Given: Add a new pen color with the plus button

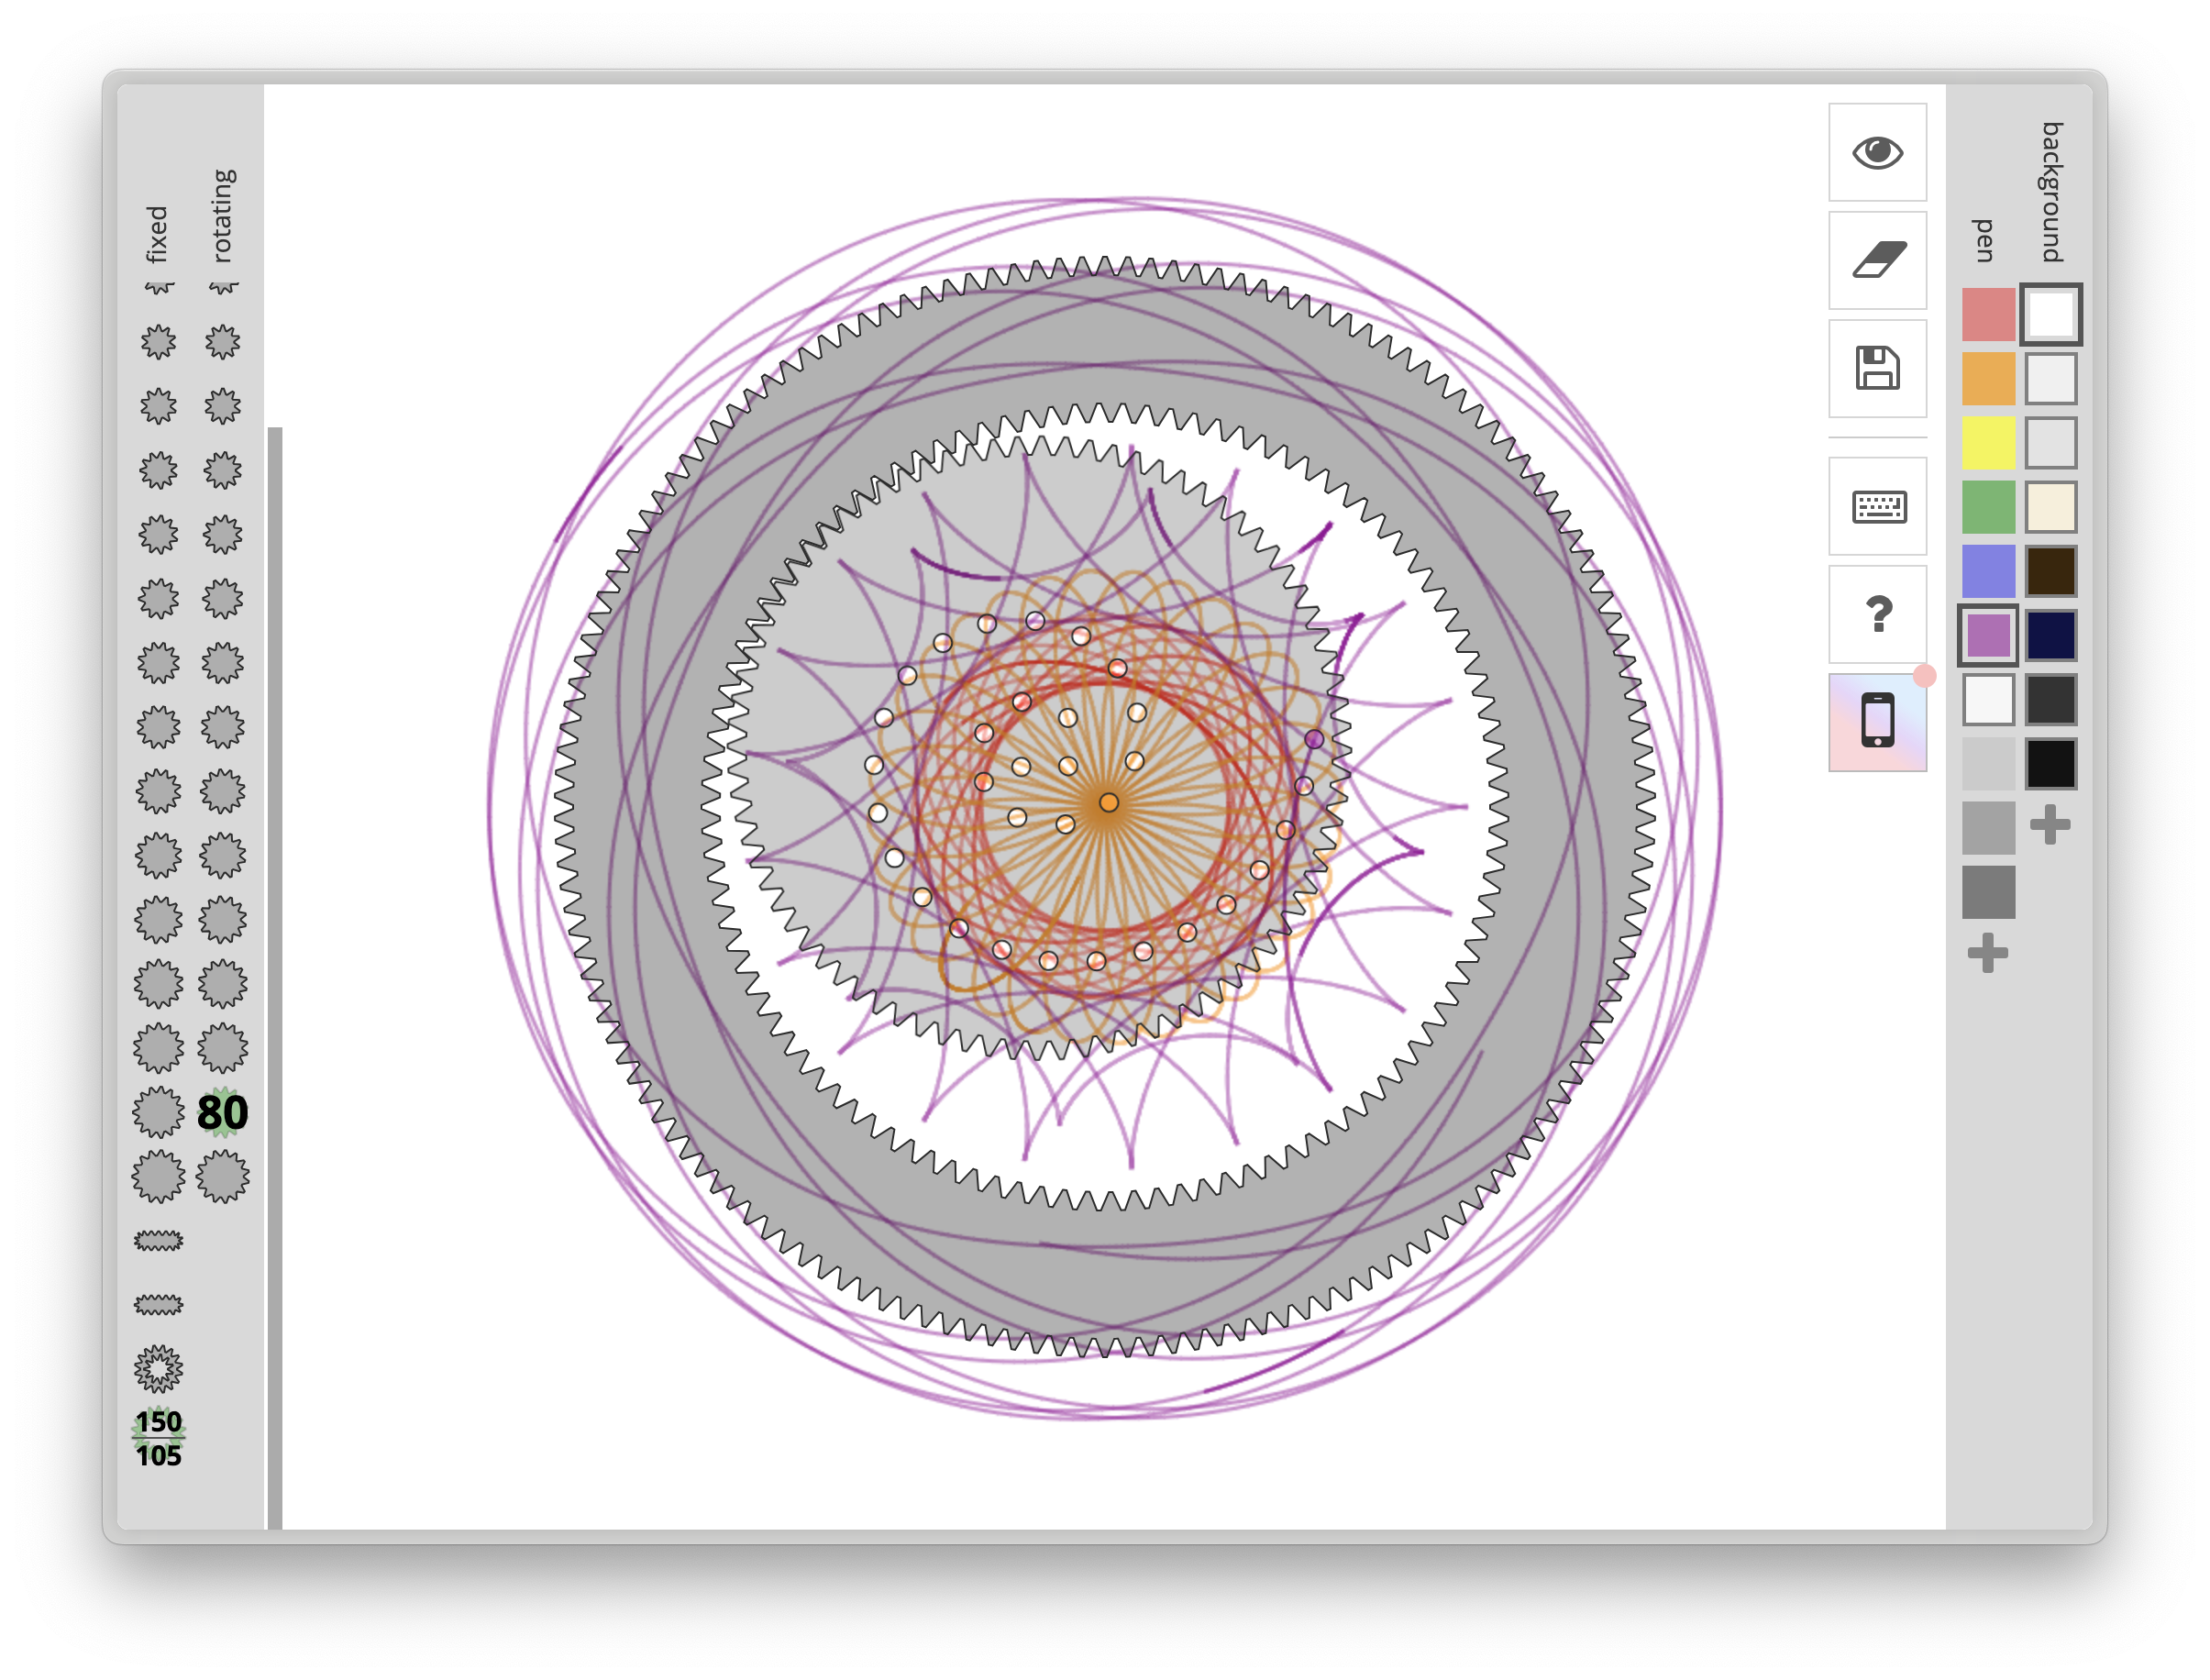Looking at the screenshot, I should (x=1987, y=953).
